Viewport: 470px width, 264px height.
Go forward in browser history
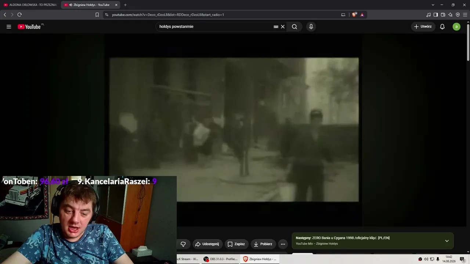(x=12, y=15)
